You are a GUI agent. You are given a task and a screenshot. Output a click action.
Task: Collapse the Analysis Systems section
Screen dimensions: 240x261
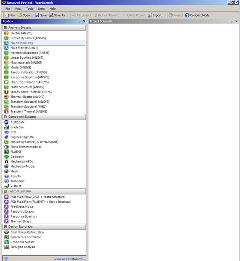tap(5, 27)
